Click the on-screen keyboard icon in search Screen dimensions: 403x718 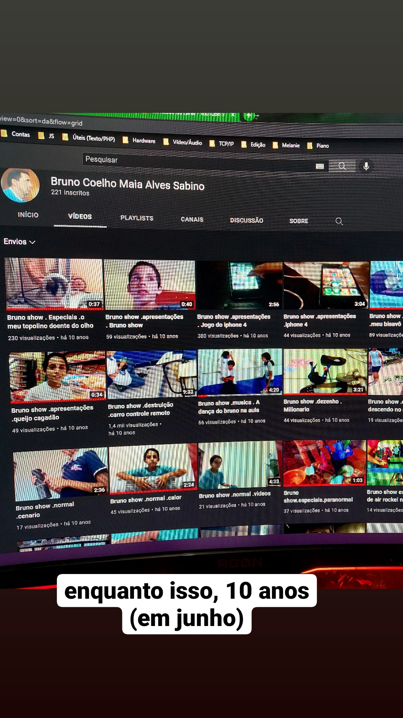tap(320, 166)
